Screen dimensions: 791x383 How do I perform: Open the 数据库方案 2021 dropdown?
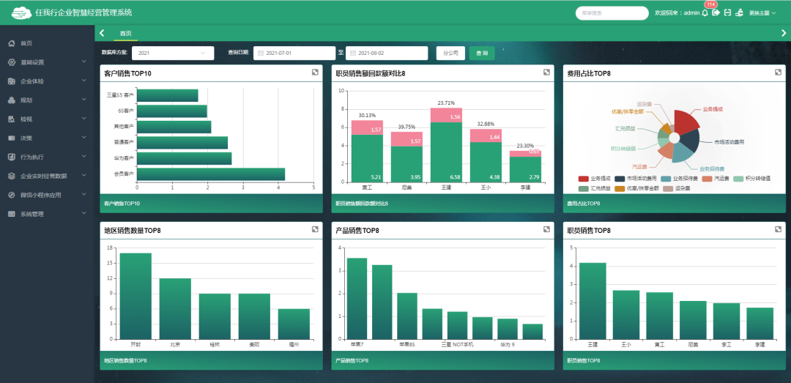click(x=173, y=53)
